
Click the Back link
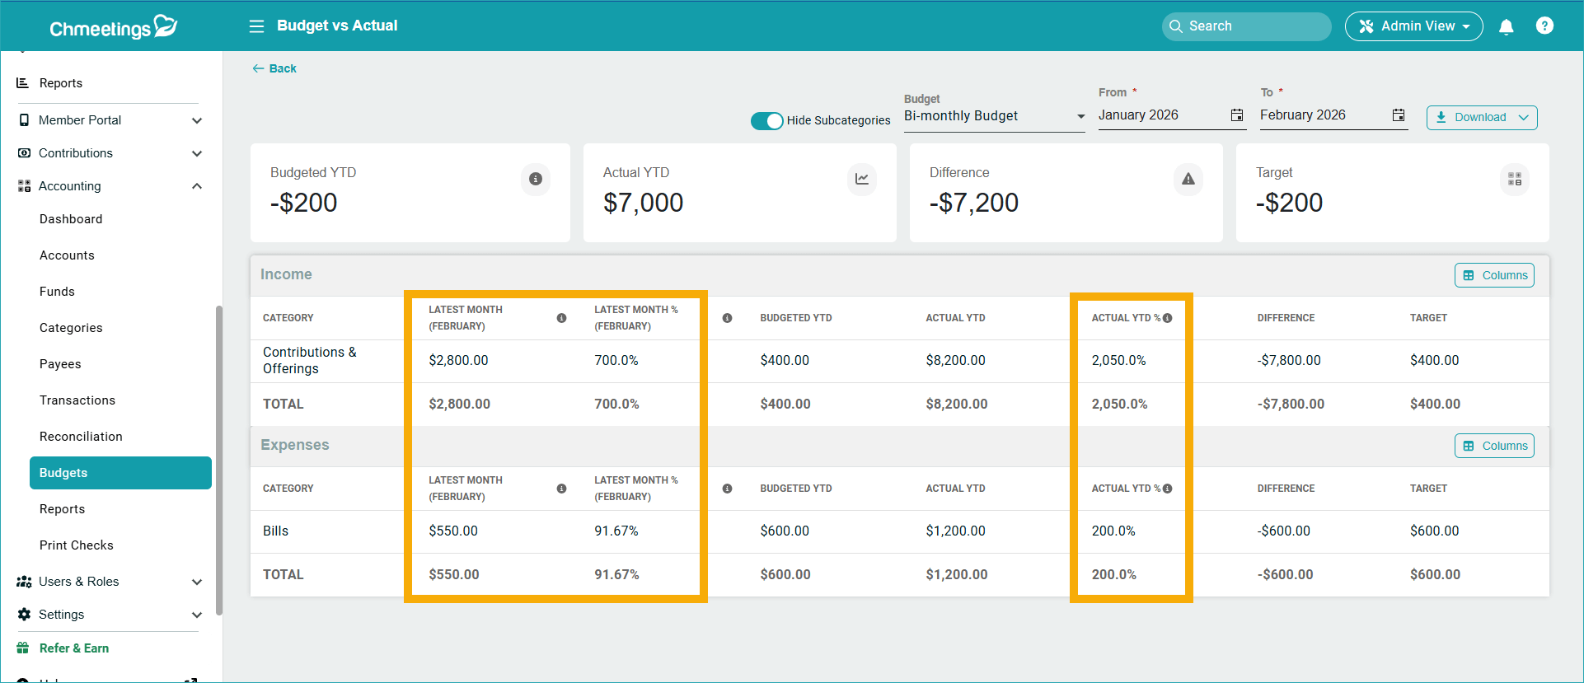(274, 68)
